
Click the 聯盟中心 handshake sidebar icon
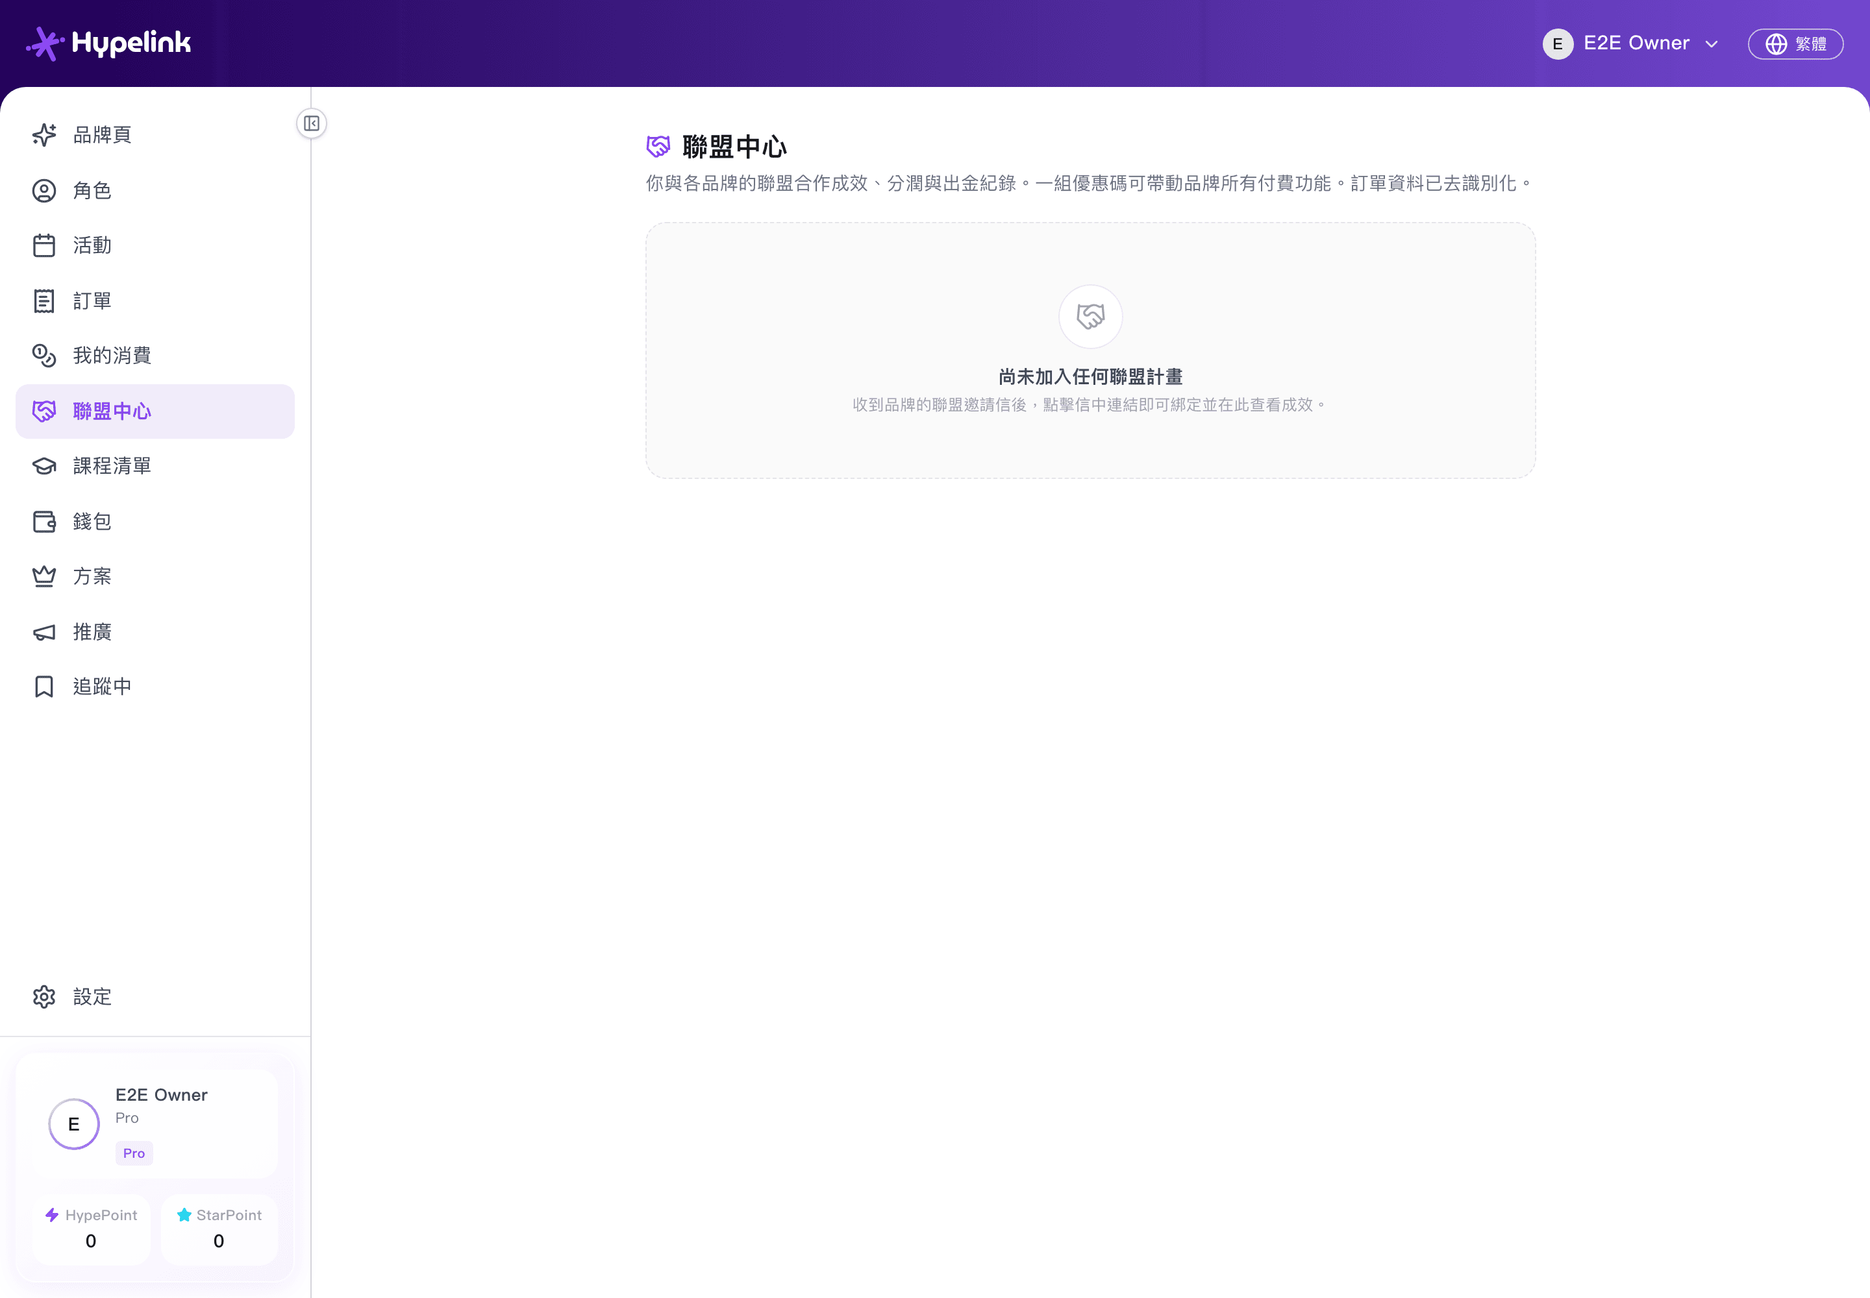[x=44, y=411]
